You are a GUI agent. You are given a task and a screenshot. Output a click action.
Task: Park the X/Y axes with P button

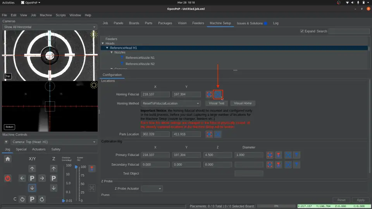pos(32,178)
